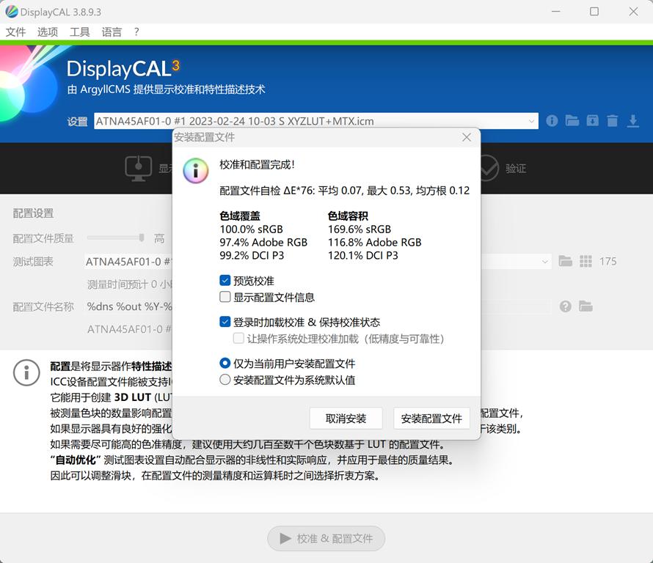Delete current settings using the trash icon
This screenshot has height=563, width=653.
tap(613, 120)
